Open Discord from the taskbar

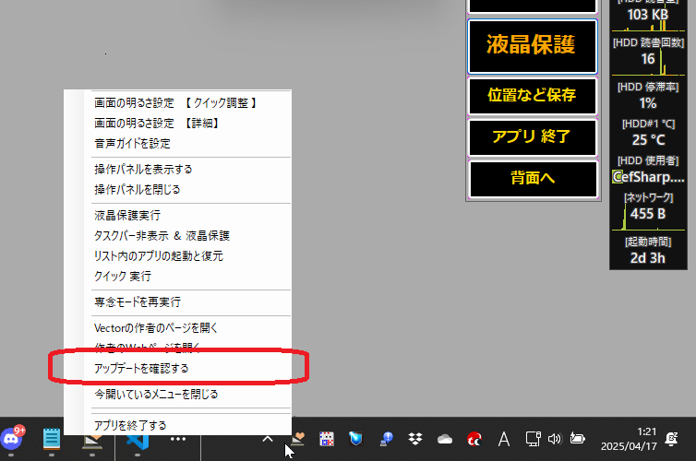tap(13, 439)
